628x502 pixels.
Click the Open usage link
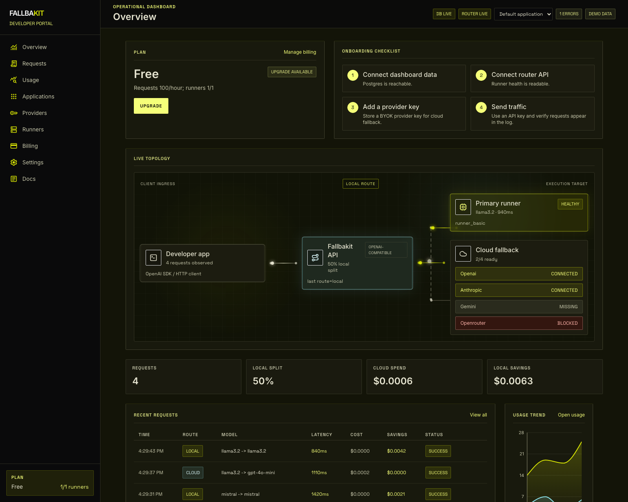click(571, 415)
